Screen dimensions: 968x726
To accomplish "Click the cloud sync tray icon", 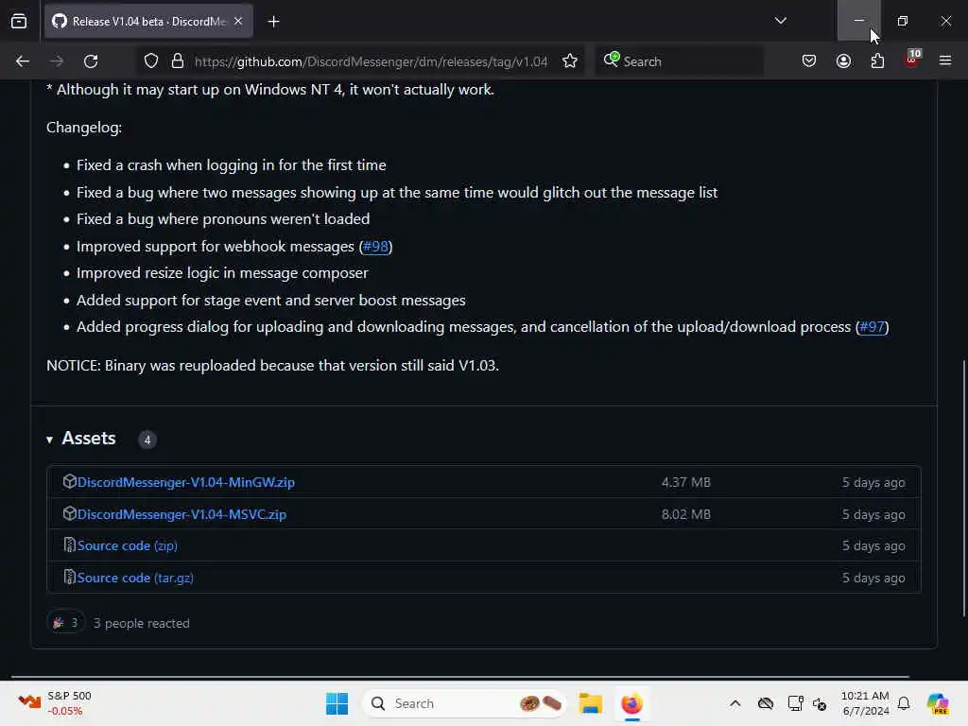I will point(766,703).
